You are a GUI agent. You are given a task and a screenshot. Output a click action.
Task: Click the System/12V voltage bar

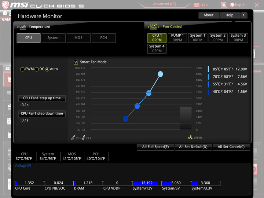click(146, 183)
